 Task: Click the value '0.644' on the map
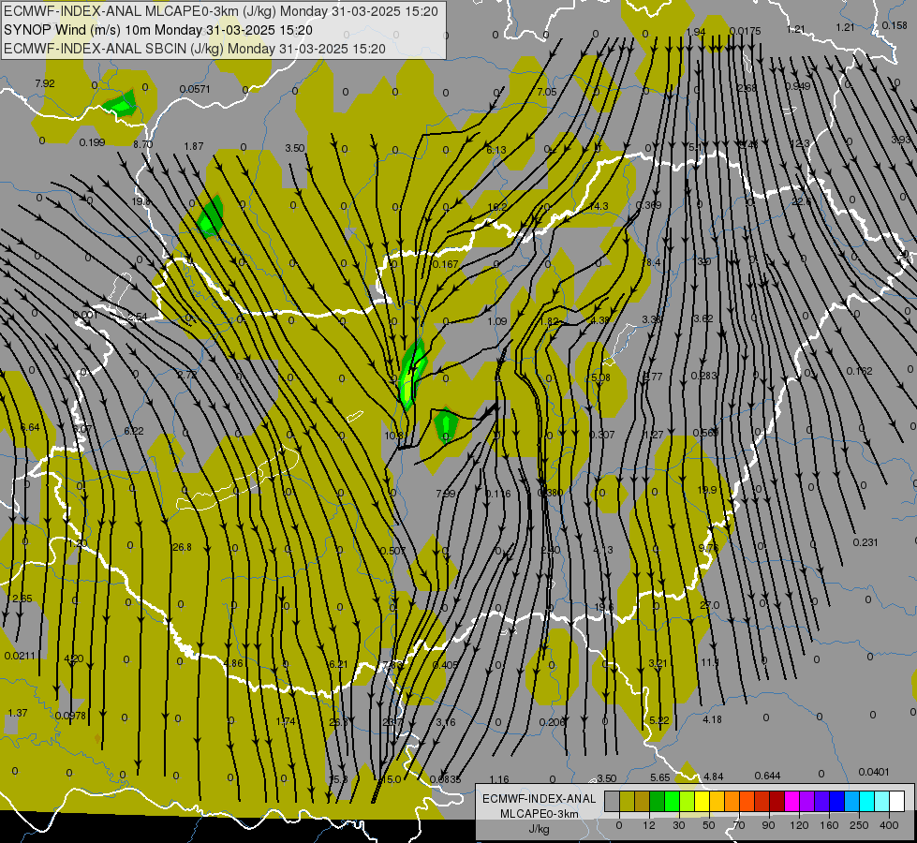click(767, 776)
